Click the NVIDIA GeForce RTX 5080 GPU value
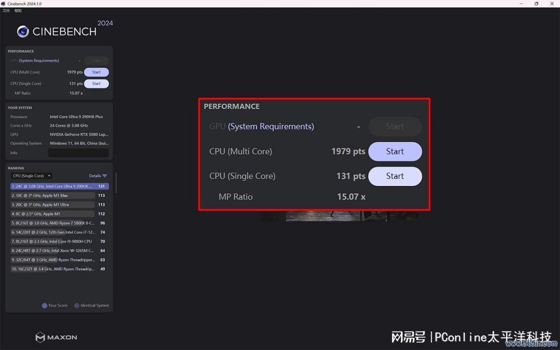 (x=79, y=135)
